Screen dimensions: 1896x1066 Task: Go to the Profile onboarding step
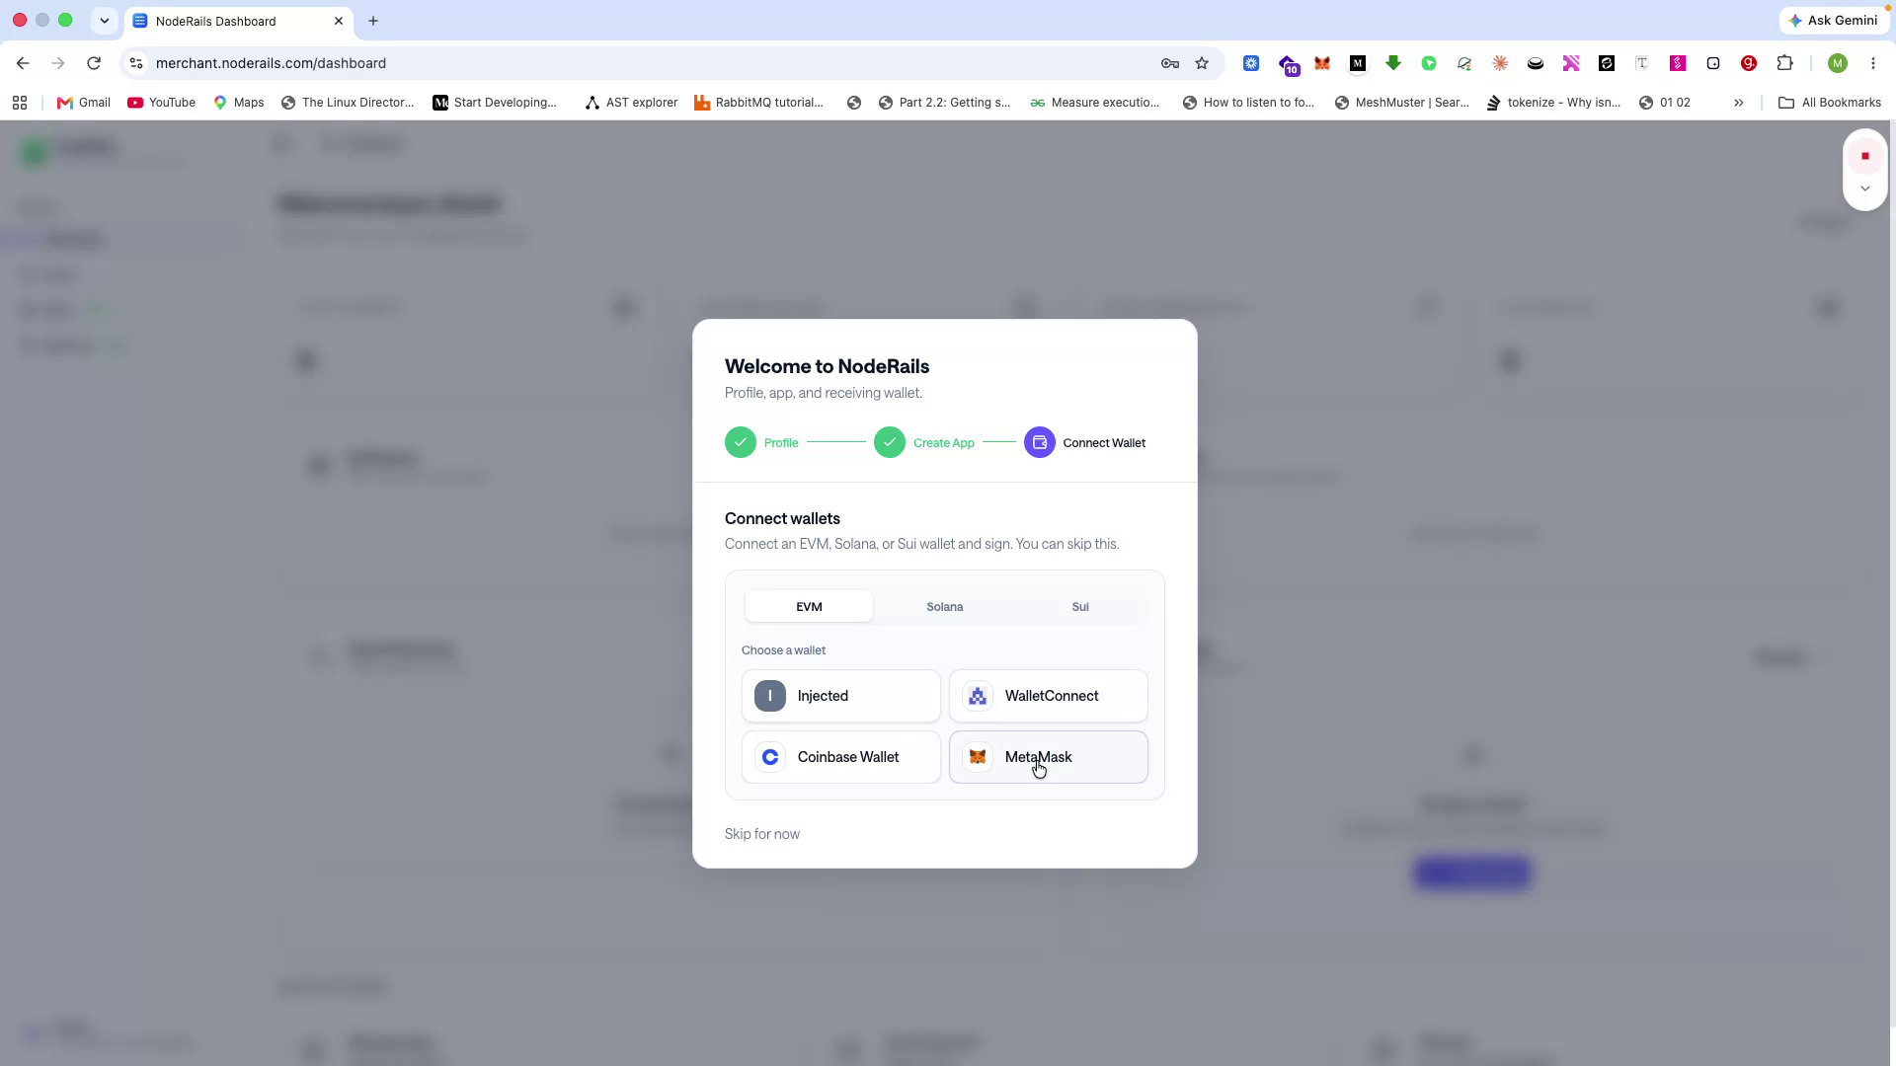tap(761, 443)
